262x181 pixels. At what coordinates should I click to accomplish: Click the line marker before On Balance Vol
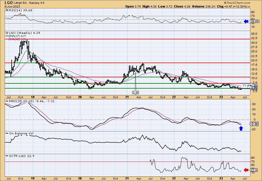coord(7,134)
